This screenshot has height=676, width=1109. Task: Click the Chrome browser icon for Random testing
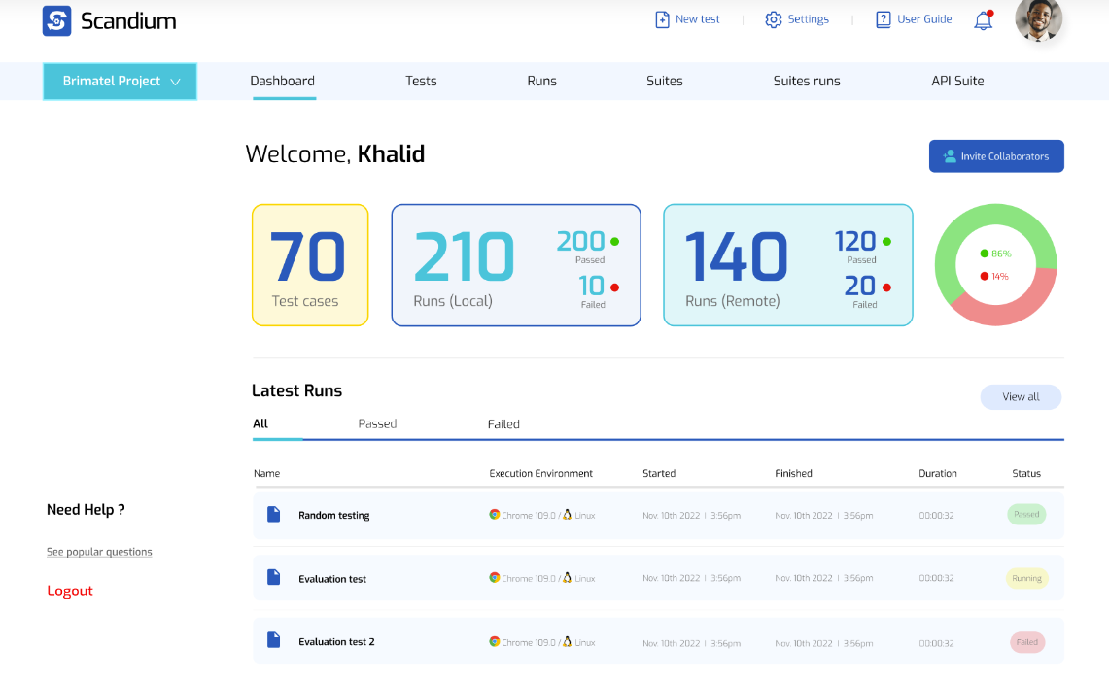pyautogui.click(x=496, y=515)
